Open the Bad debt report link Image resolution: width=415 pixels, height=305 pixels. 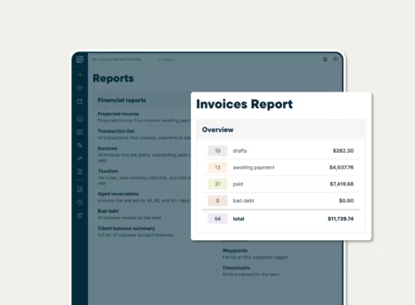coord(108,211)
